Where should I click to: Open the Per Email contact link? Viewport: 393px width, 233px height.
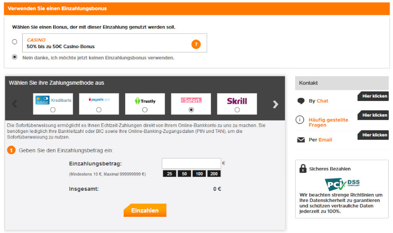tap(320, 140)
